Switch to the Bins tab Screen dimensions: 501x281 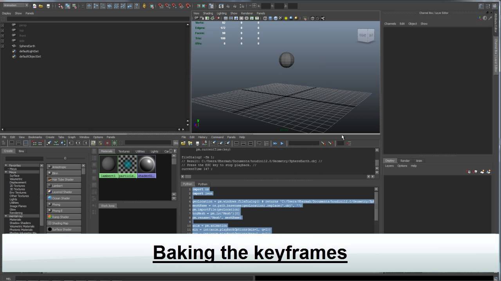[21, 151]
